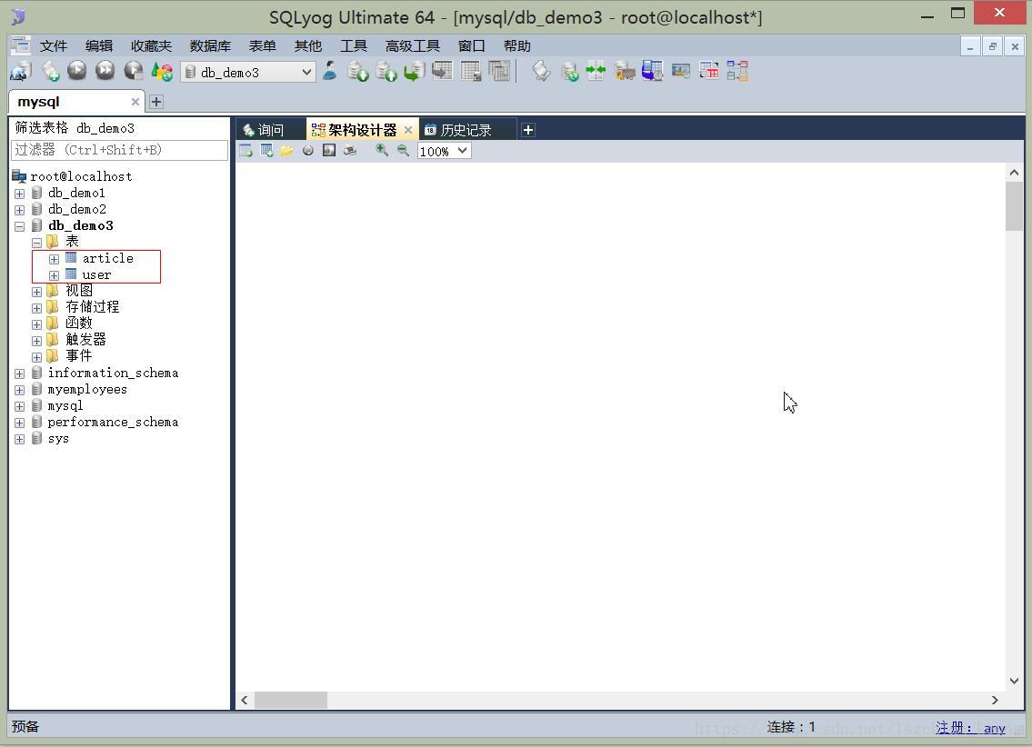
Task: Click the open folder icon in designer toolbar
Action: 286,151
